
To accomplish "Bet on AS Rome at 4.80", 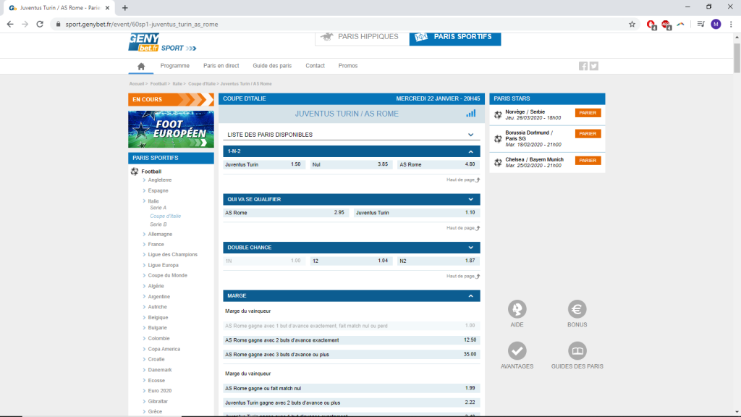I will [439, 164].
